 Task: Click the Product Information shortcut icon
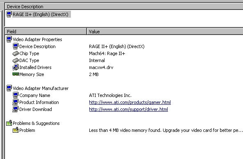(x=16, y=102)
